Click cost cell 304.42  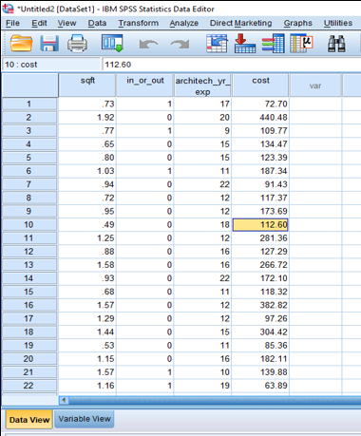(260, 332)
